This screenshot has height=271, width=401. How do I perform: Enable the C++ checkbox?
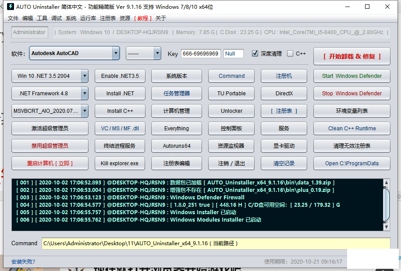pos(290,53)
